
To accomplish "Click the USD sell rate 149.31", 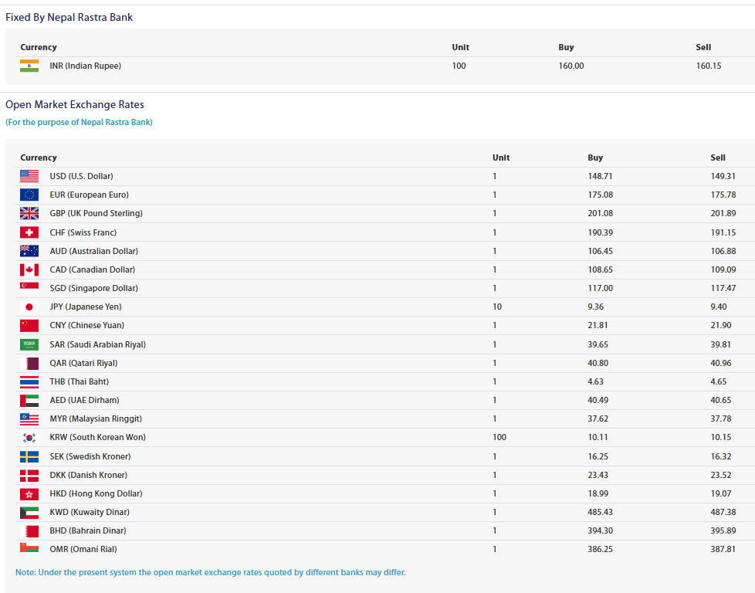I will click(723, 176).
